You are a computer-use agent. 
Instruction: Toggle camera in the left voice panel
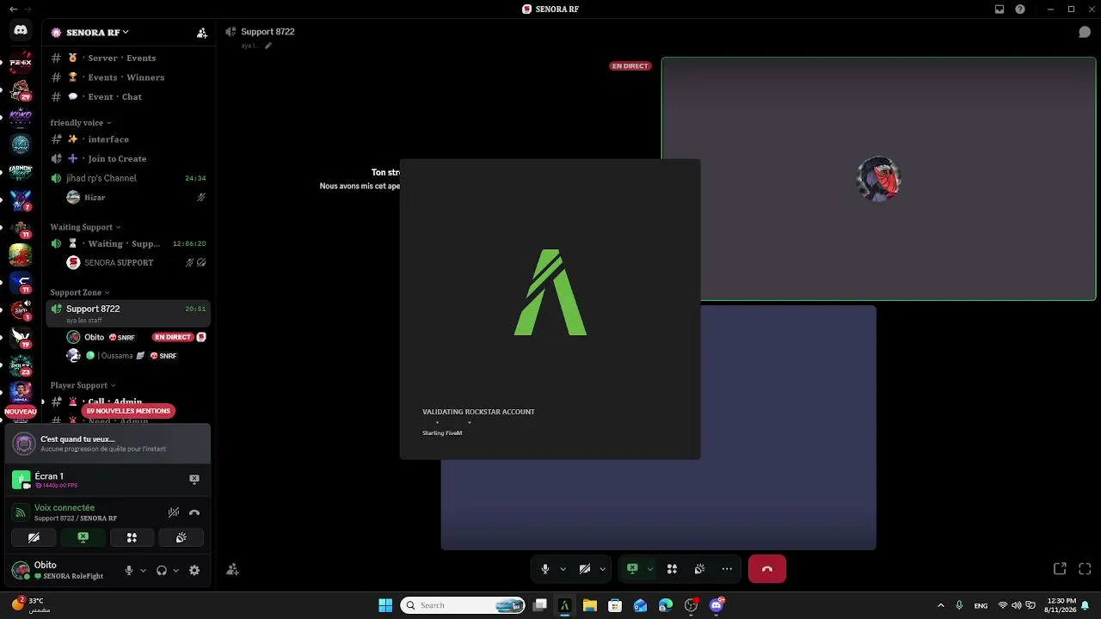[x=34, y=537]
